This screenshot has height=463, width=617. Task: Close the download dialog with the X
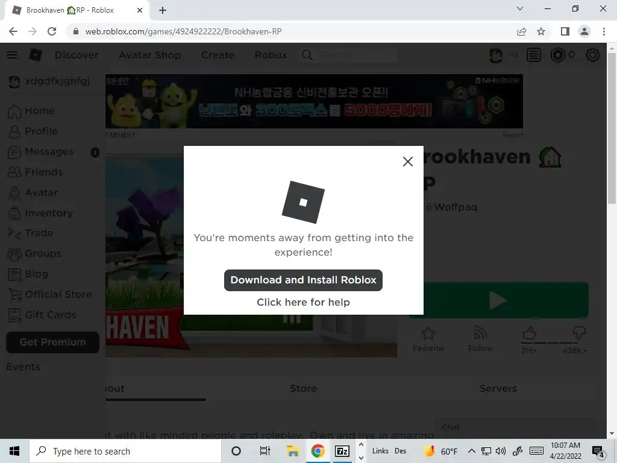(408, 162)
